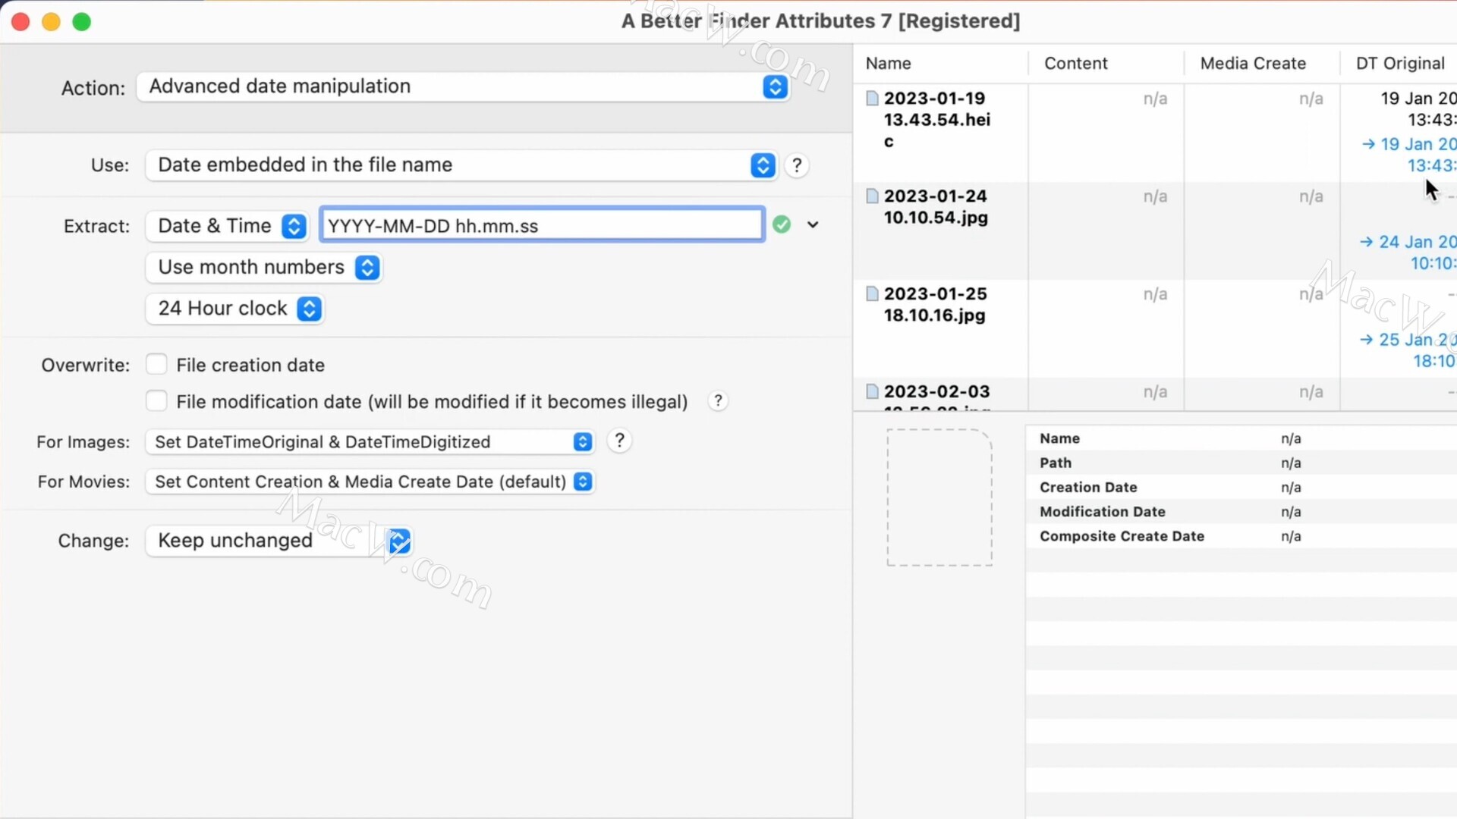Sort by Name column header
This screenshot has width=1457, height=819.
(888, 64)
